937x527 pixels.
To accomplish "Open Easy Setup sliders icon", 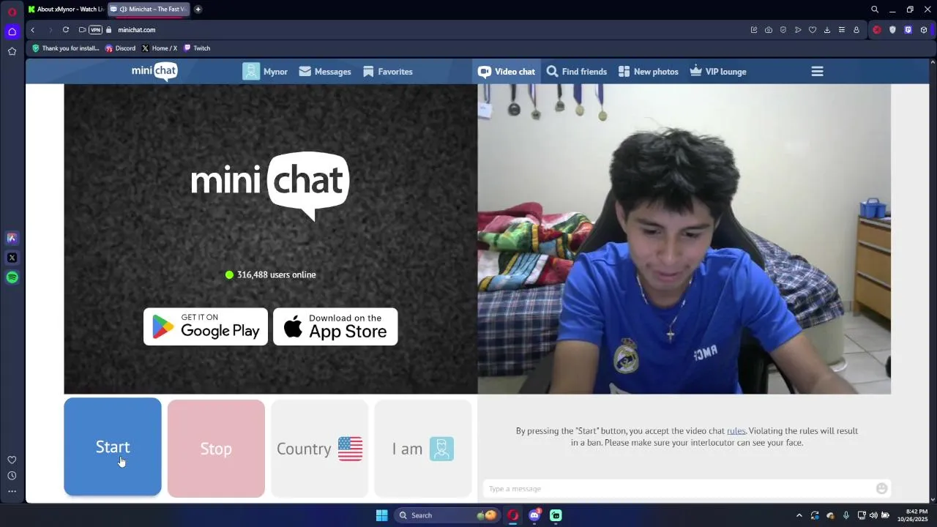I will point(842,30).
